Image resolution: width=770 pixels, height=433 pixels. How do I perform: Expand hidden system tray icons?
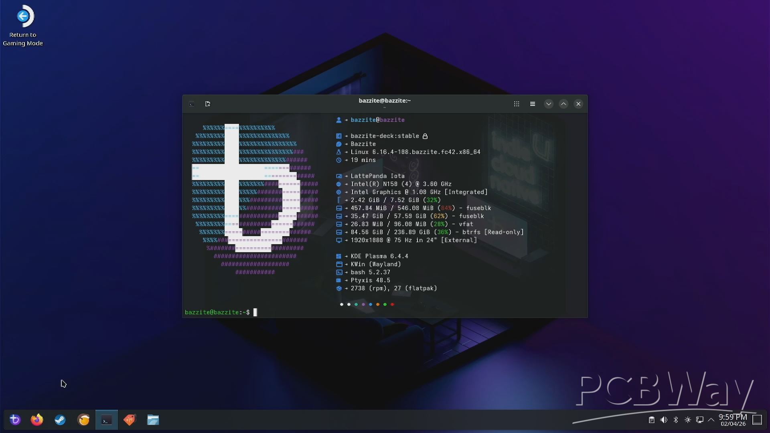click(711, 420)
